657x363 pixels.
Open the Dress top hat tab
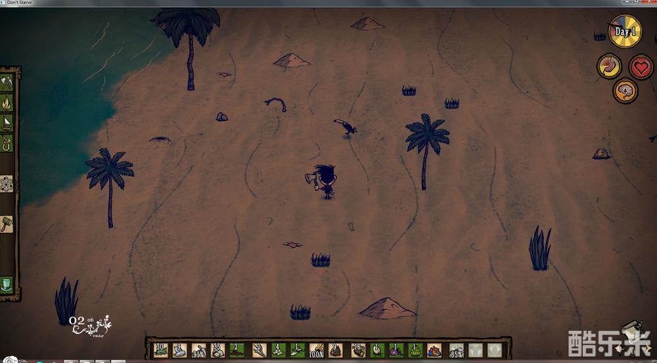[7, 284]
